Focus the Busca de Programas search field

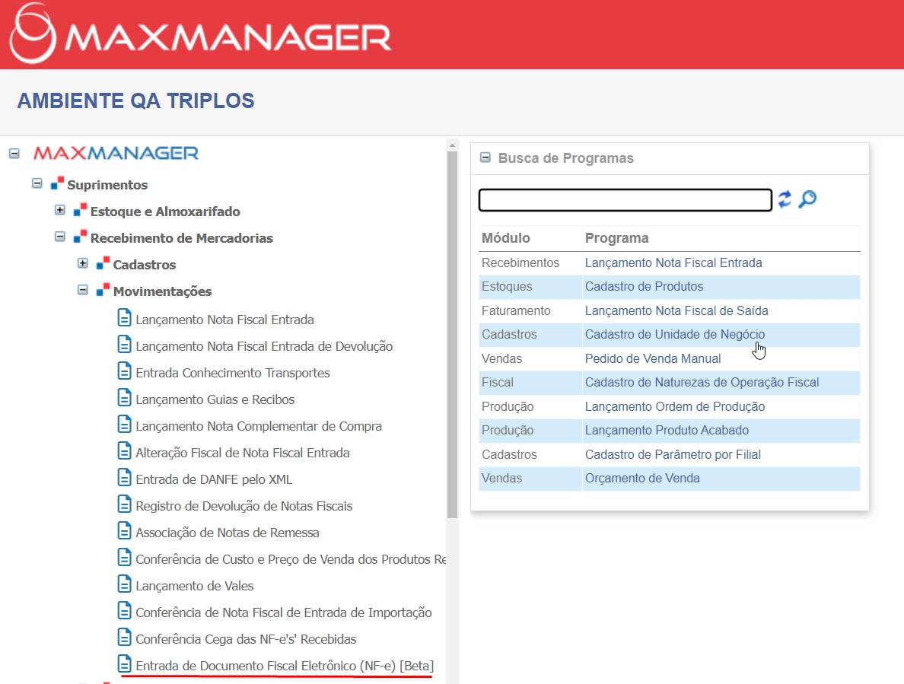625,200
